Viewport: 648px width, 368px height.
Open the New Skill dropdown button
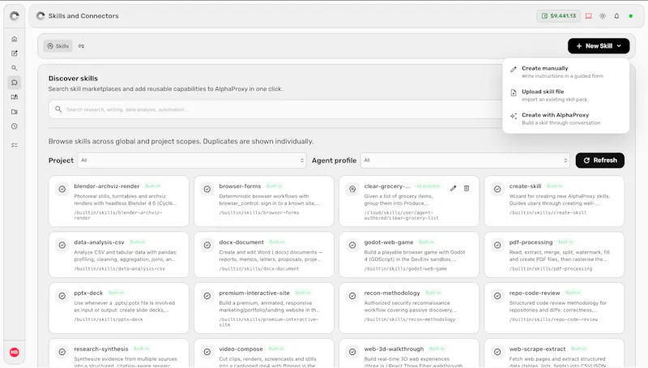click(599, 46)
